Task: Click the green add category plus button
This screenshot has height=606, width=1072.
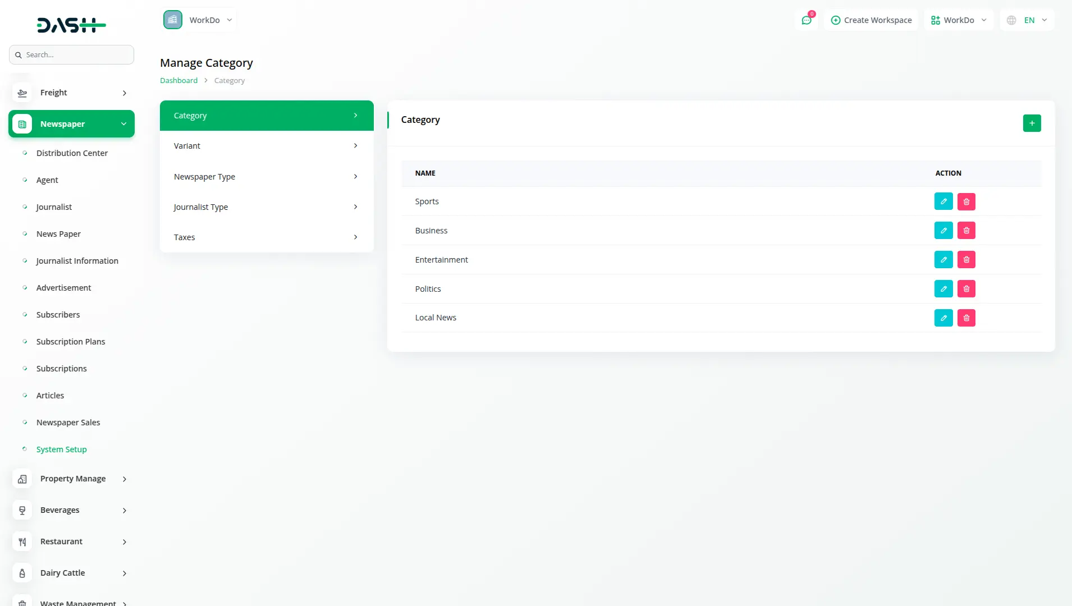Action: (1032, 123)
